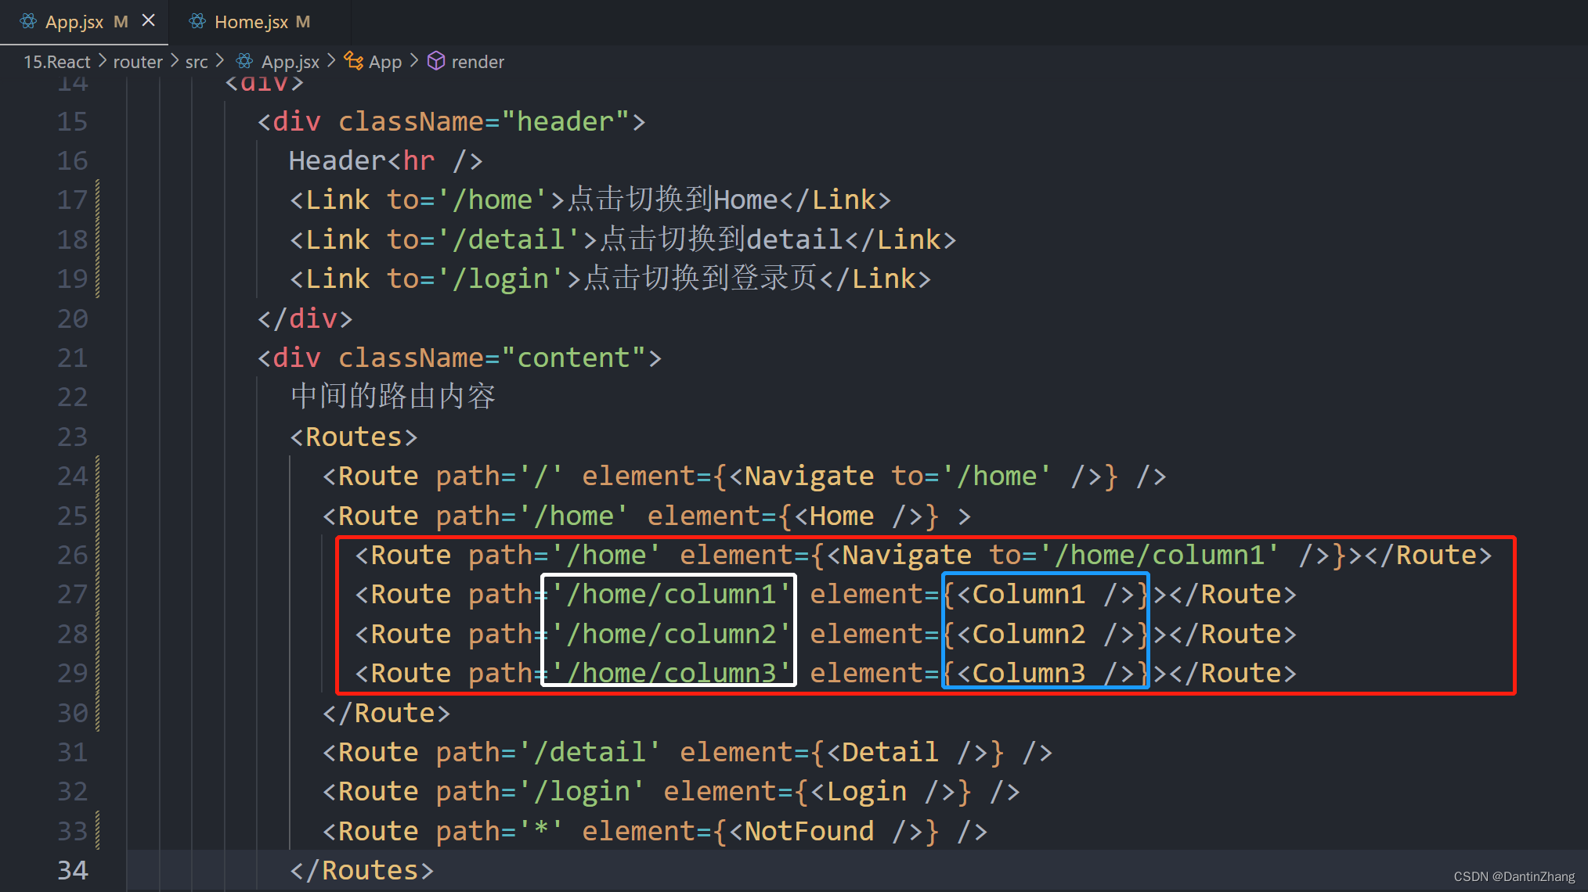Screen dimensions: 1588x892
Task: Place cursor on className="header" text
Action: 484,121
